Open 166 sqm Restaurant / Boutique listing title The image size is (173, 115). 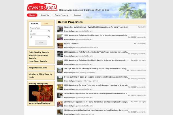click(96, 68)
